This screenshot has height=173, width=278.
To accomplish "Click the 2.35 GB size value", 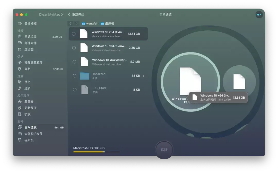I will (134, 48).
